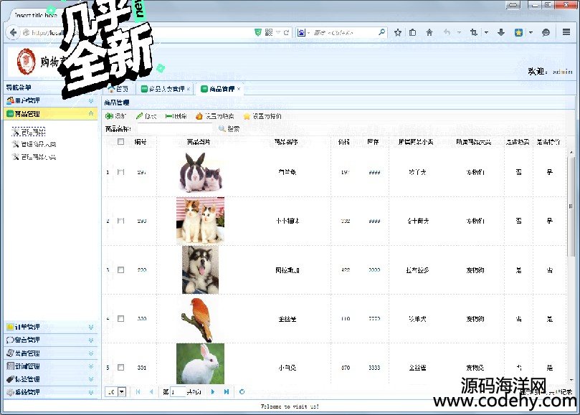Image resolution: width=580 pixels, height=415 pixels.
Task: Click the 设置为热卖 button label
Action: click(x=219, y=116)
